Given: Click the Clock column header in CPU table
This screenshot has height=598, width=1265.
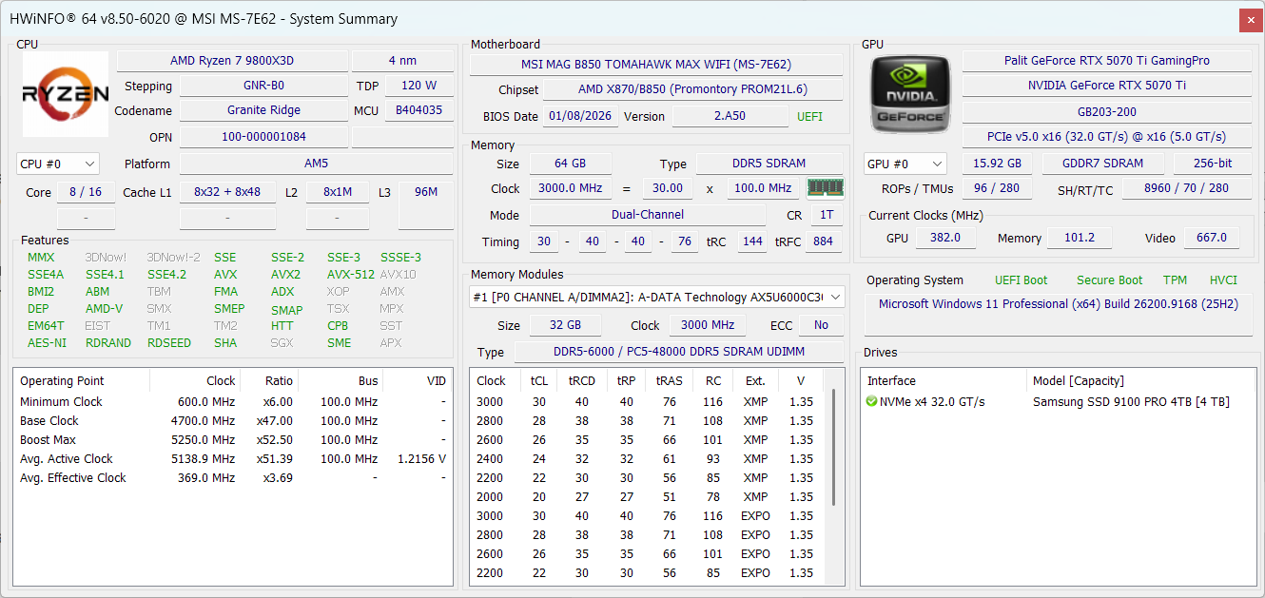Looking at the screenshot, I should pos(193,380).
